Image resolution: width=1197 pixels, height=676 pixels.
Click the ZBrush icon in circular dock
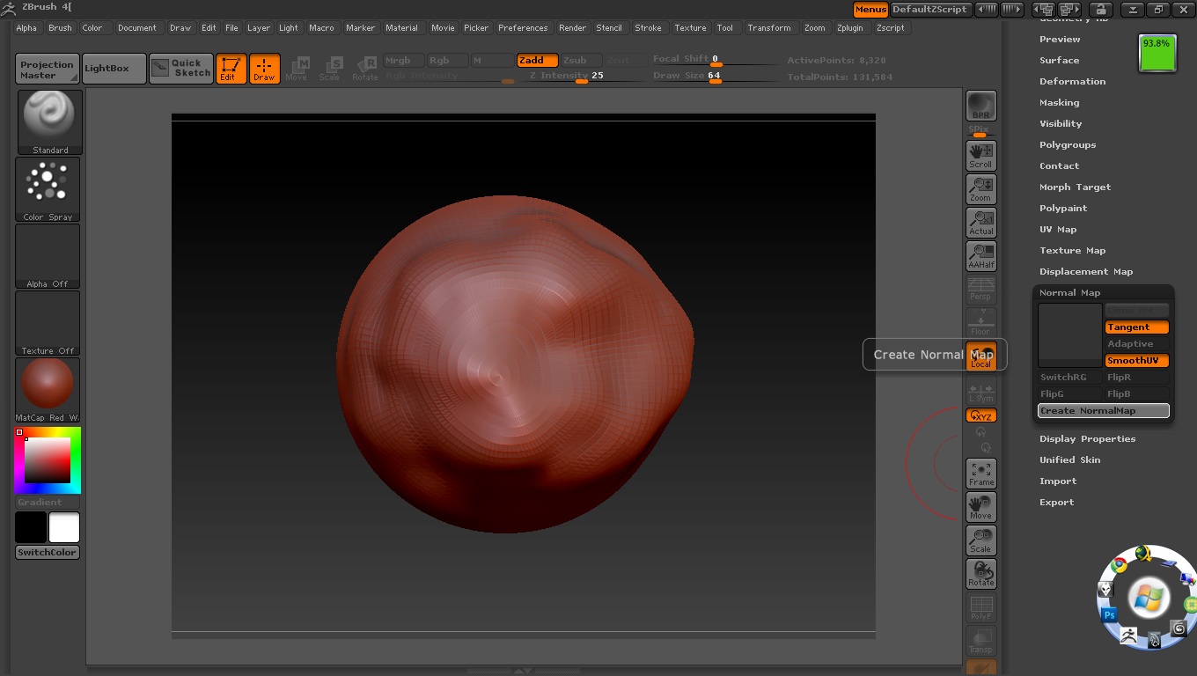(x=1128, y=636)
